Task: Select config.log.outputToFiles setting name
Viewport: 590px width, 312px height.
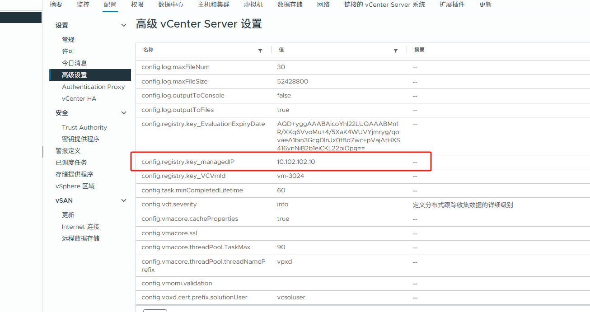Action: pyautogui.click(x=178, y=110)
